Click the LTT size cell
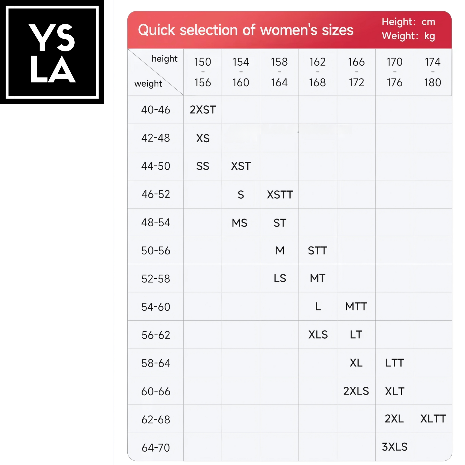The width and height of the screenshot is (465, 465). click(395, 363)
